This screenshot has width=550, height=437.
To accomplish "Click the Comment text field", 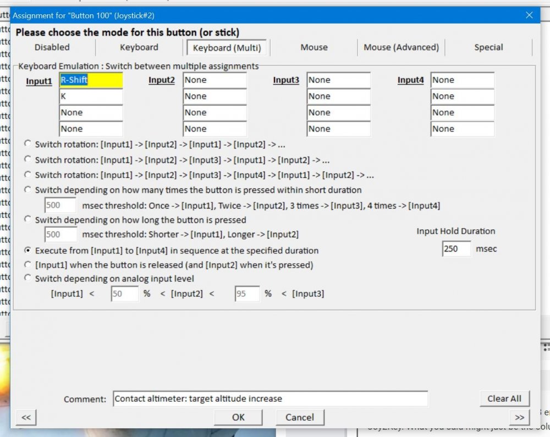I will 270,399.
